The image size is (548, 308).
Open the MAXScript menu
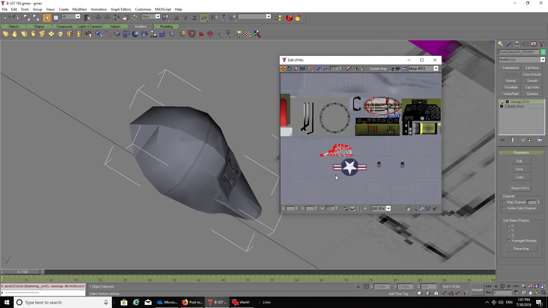point(163,9)
